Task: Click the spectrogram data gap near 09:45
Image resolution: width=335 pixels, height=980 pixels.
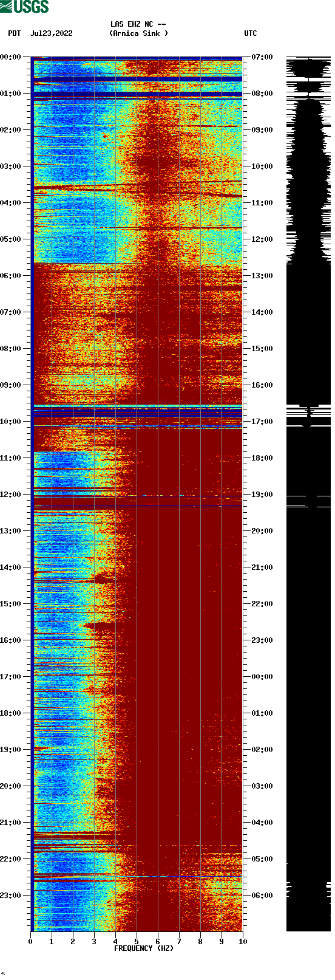Action: (x=137, y=413)
